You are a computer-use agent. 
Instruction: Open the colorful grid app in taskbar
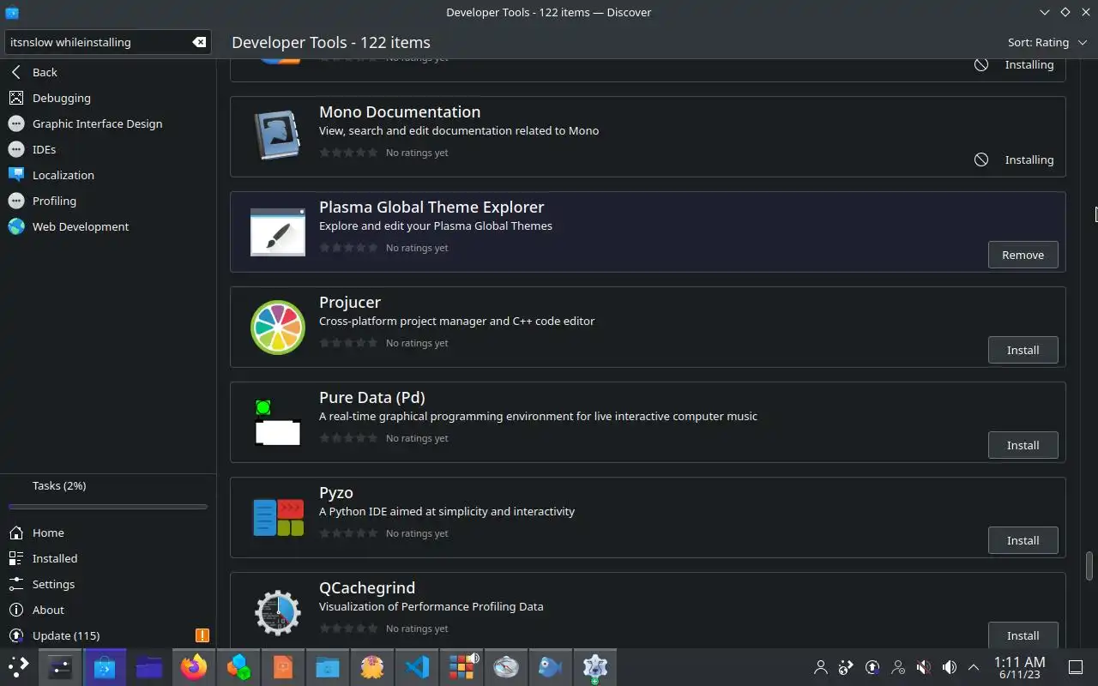[x=462, y=666]
